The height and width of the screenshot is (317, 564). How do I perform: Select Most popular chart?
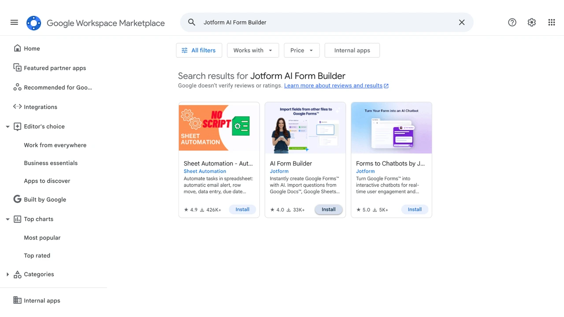[x=42, y=237]
